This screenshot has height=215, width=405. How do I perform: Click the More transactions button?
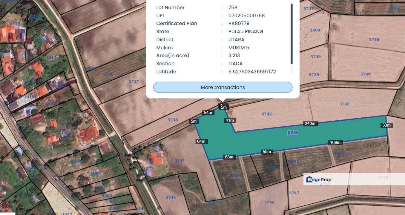pyautogui.click(x=223, y=87)
